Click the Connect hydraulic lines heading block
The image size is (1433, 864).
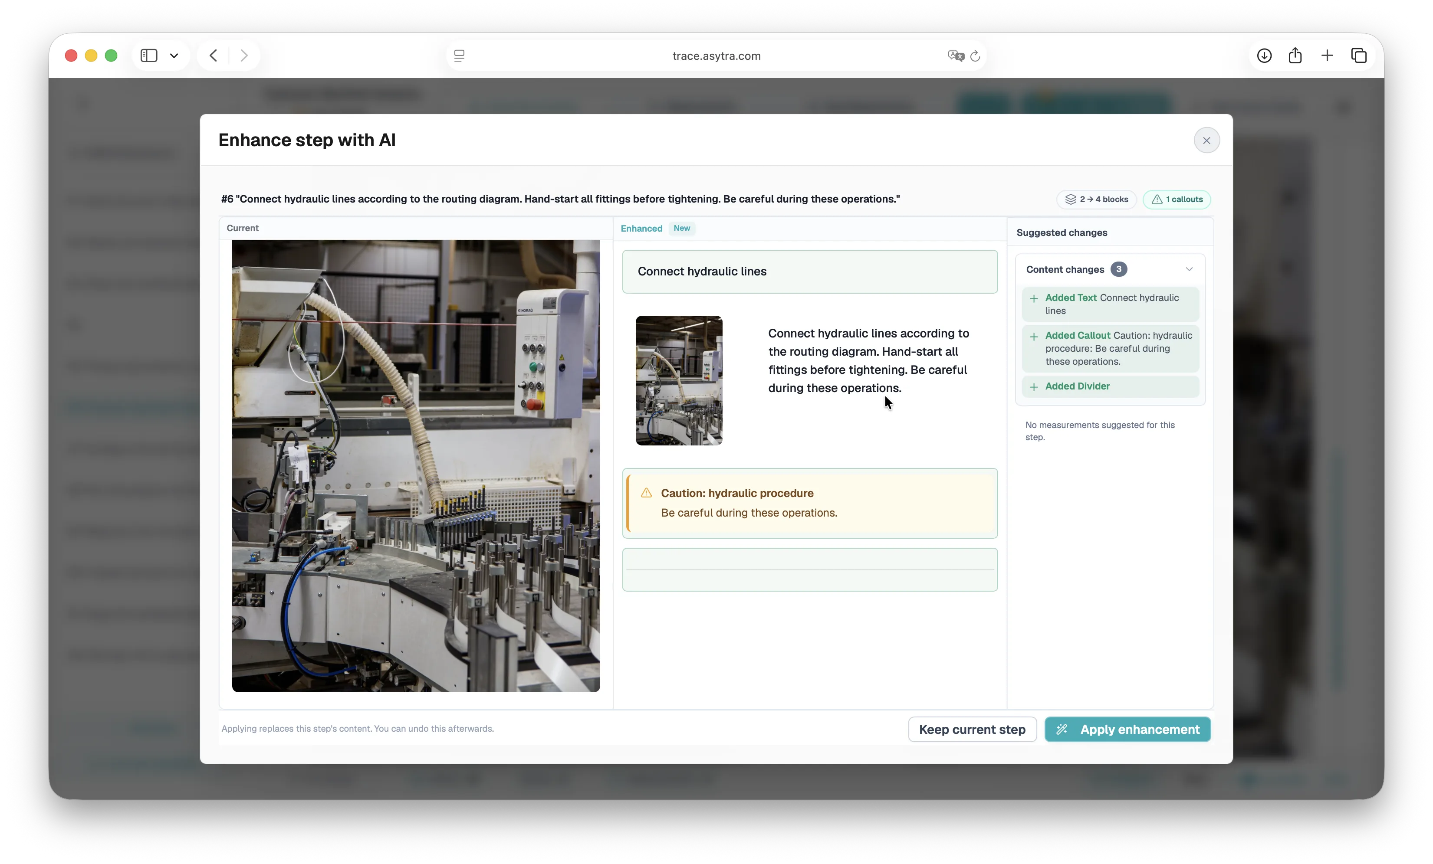click(x=809, y=272)
